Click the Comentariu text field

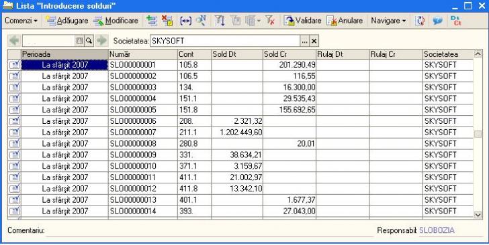pyautogui.click(x=210, y=231)
